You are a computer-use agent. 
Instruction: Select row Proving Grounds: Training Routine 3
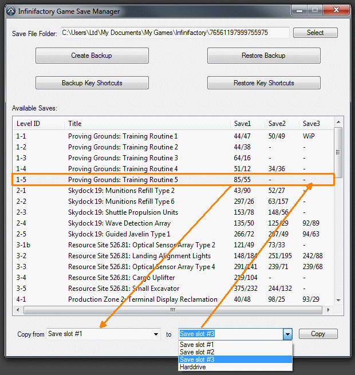pos(173,158)
